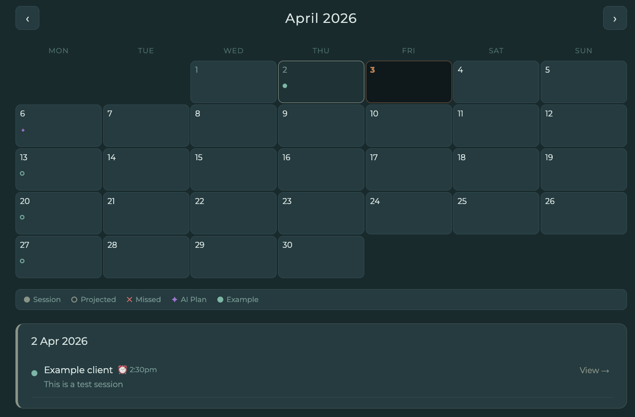Click the right chevron for next month

click(615, 18)
